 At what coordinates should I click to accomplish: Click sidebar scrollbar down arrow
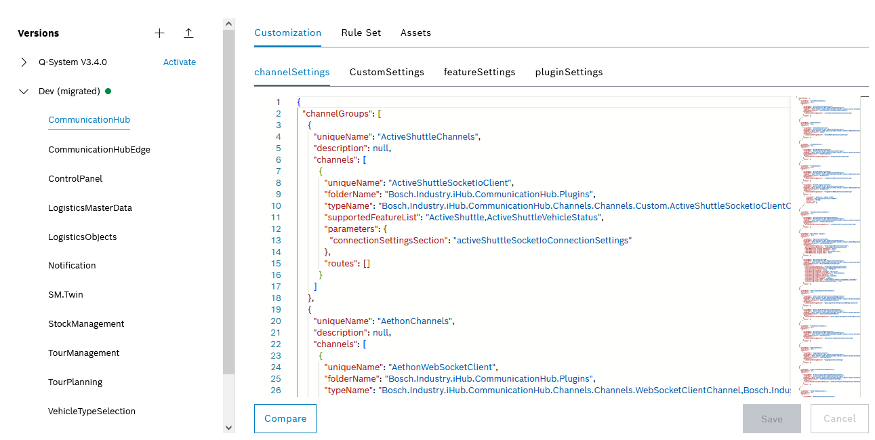228,428
